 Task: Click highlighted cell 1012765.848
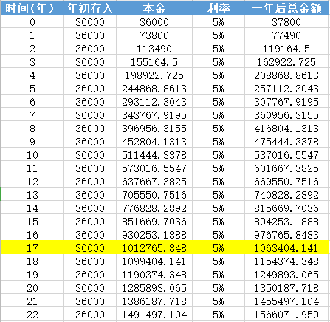click(x=154, y=248)
